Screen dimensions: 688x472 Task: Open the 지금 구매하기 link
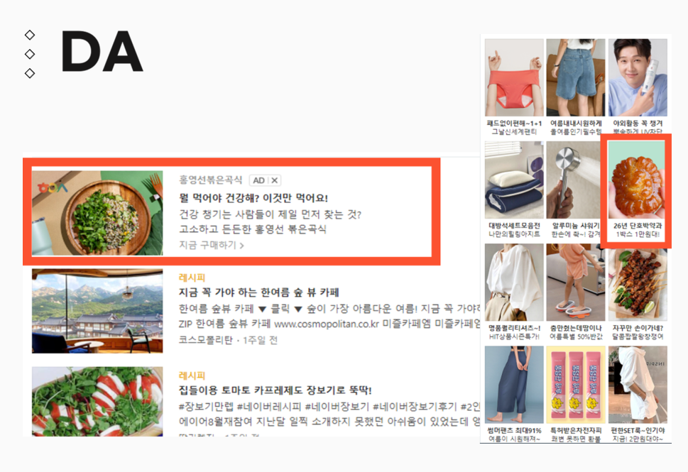pos(212,245)
